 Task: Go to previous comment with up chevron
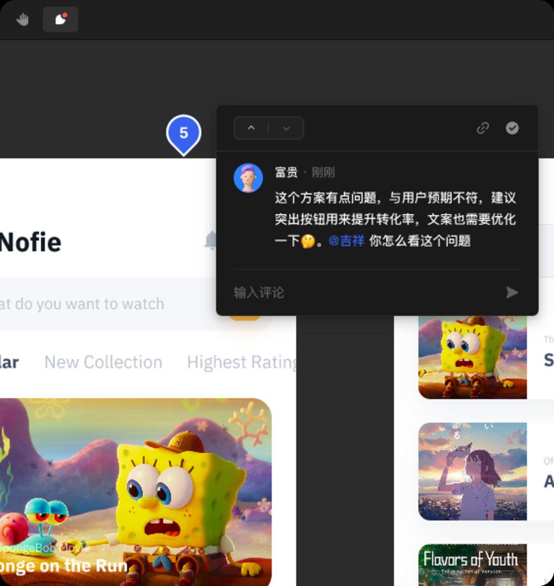click(251, 128)
